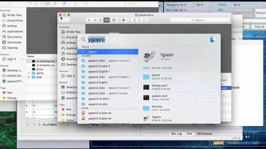Click the Spotlight search field containing ygopro
266x149 pixels.
point(96,40)
